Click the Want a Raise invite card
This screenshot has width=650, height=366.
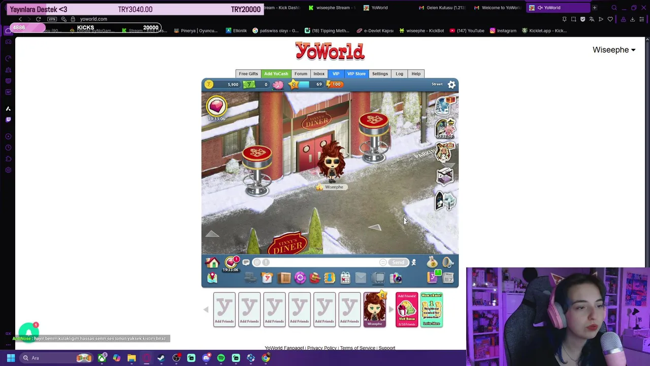coord(432,310)
